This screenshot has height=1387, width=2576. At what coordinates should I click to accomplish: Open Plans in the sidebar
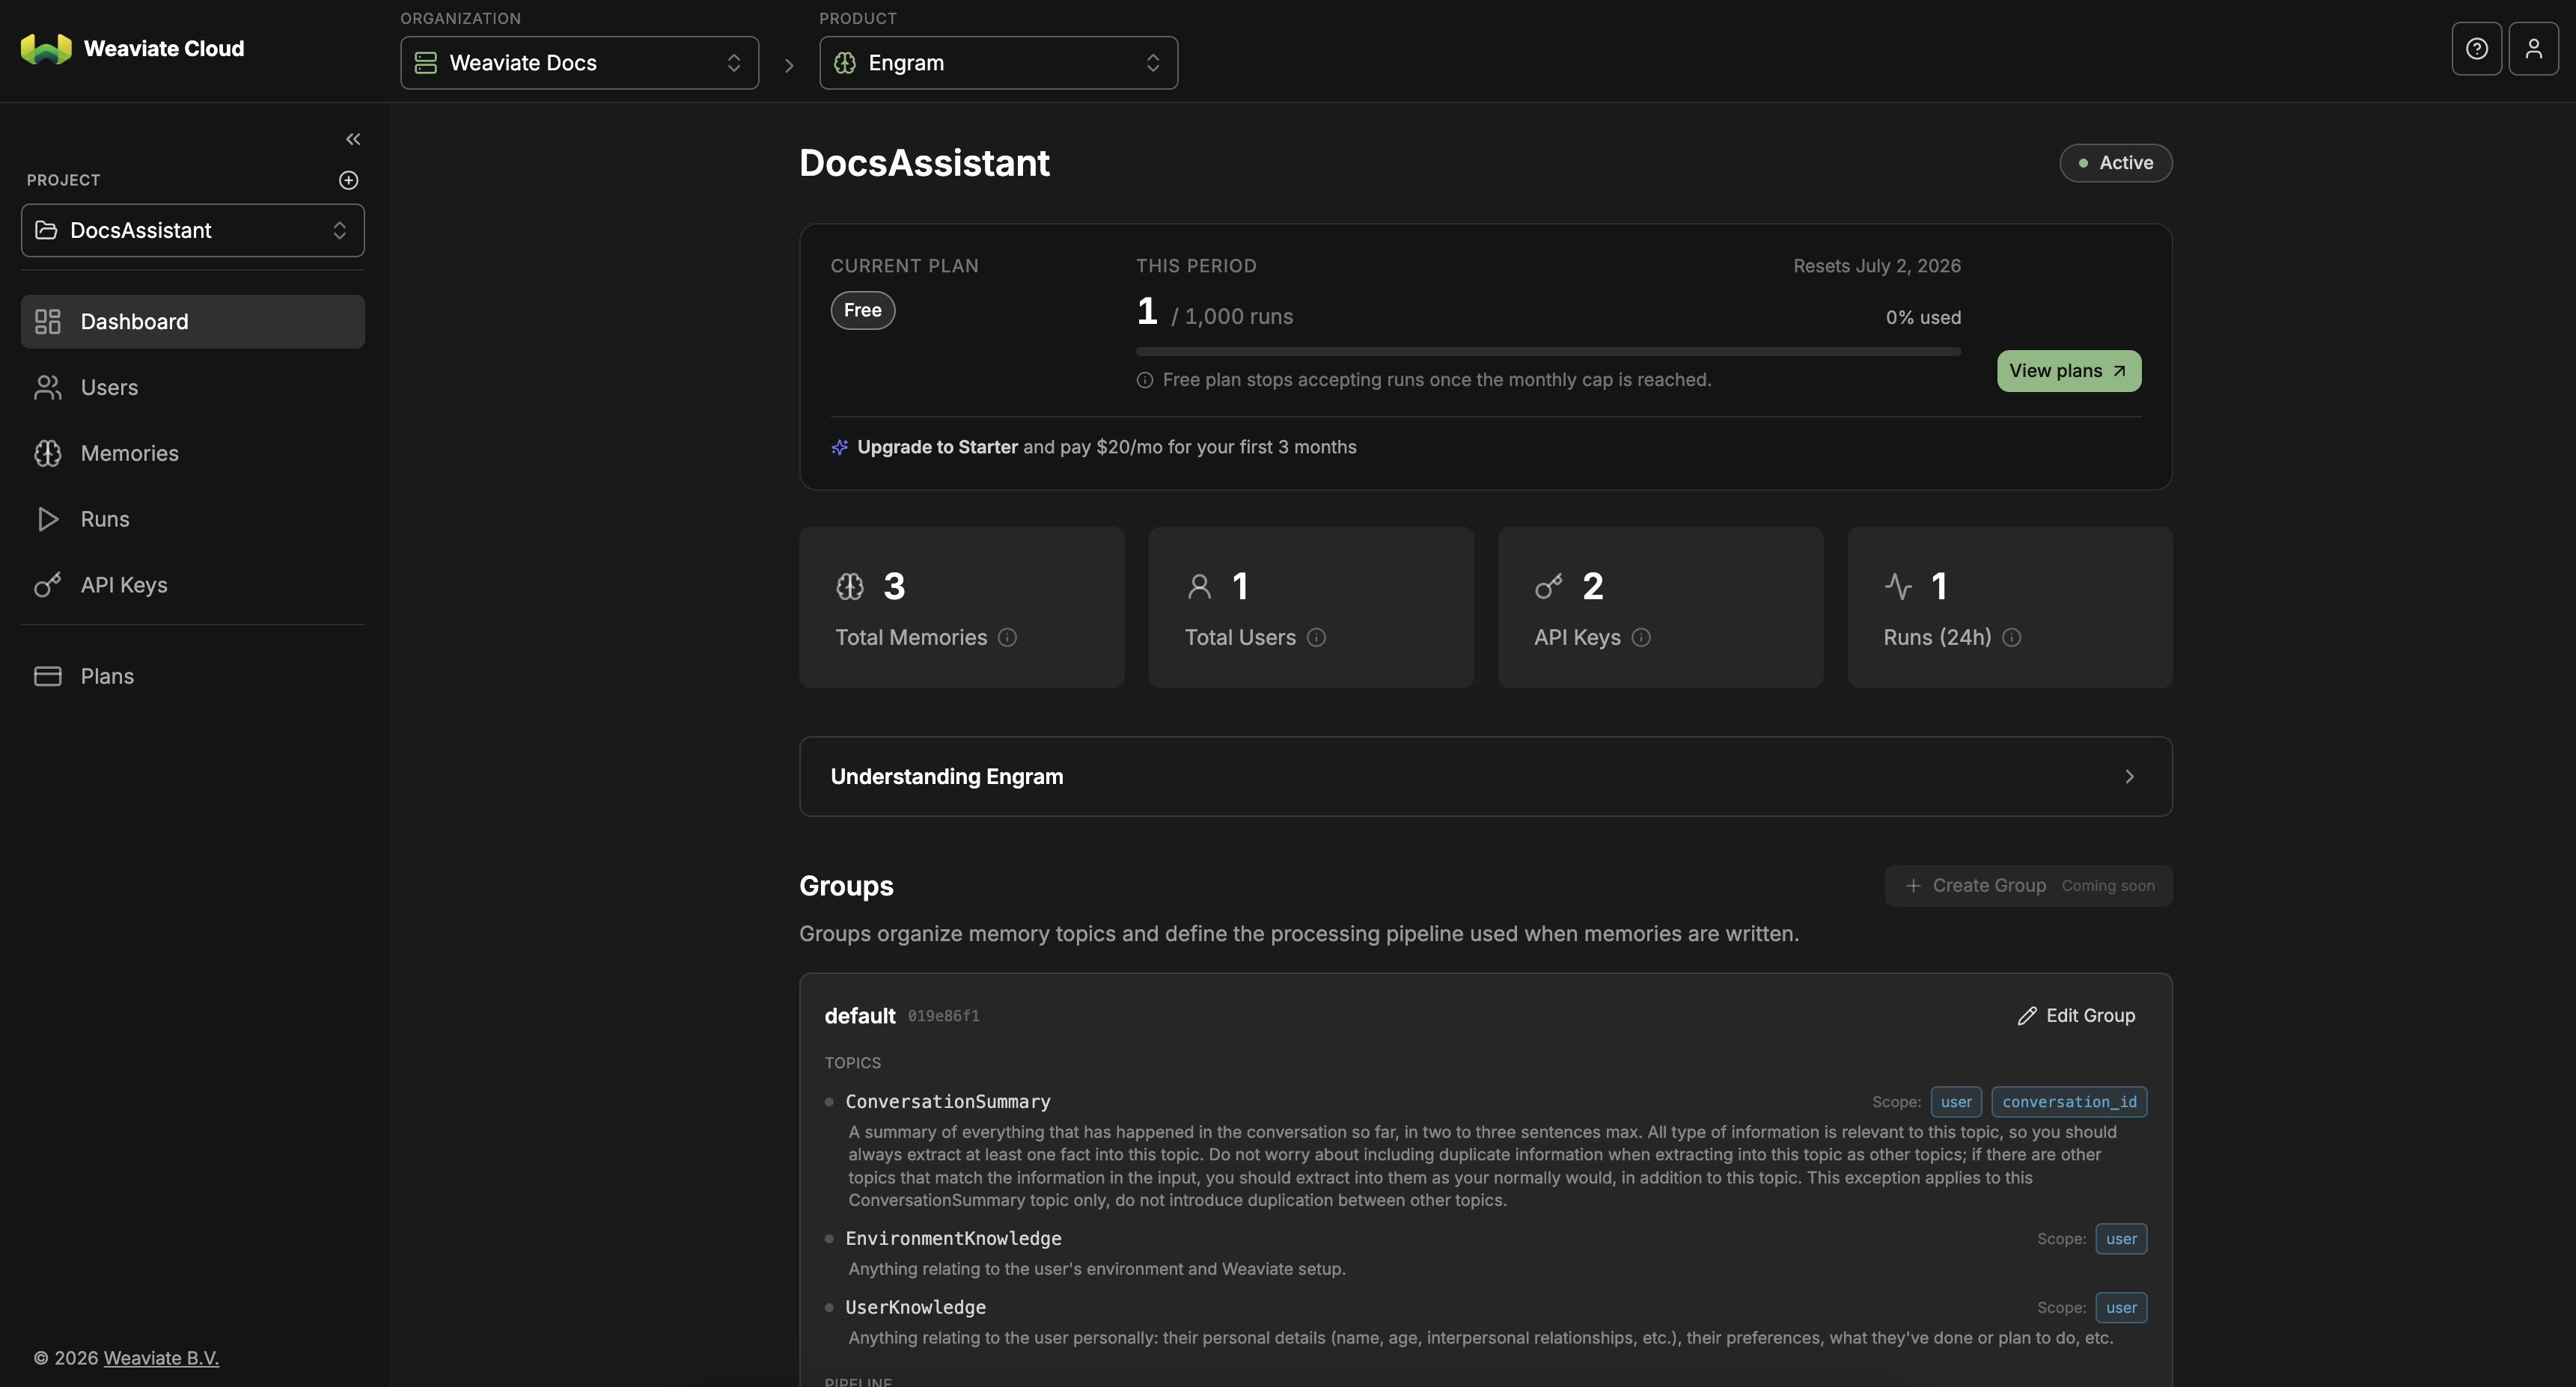(x=192, y=676)
